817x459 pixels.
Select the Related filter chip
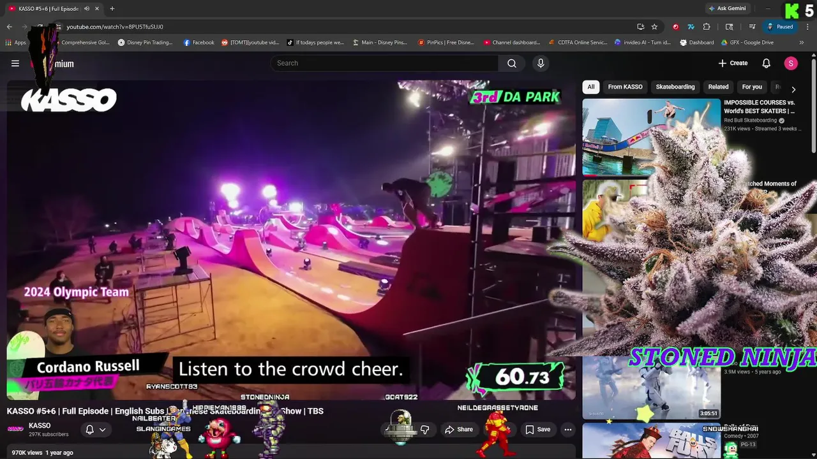coord(718,87)
